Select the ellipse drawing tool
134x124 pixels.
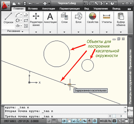[x=17, y=26]
